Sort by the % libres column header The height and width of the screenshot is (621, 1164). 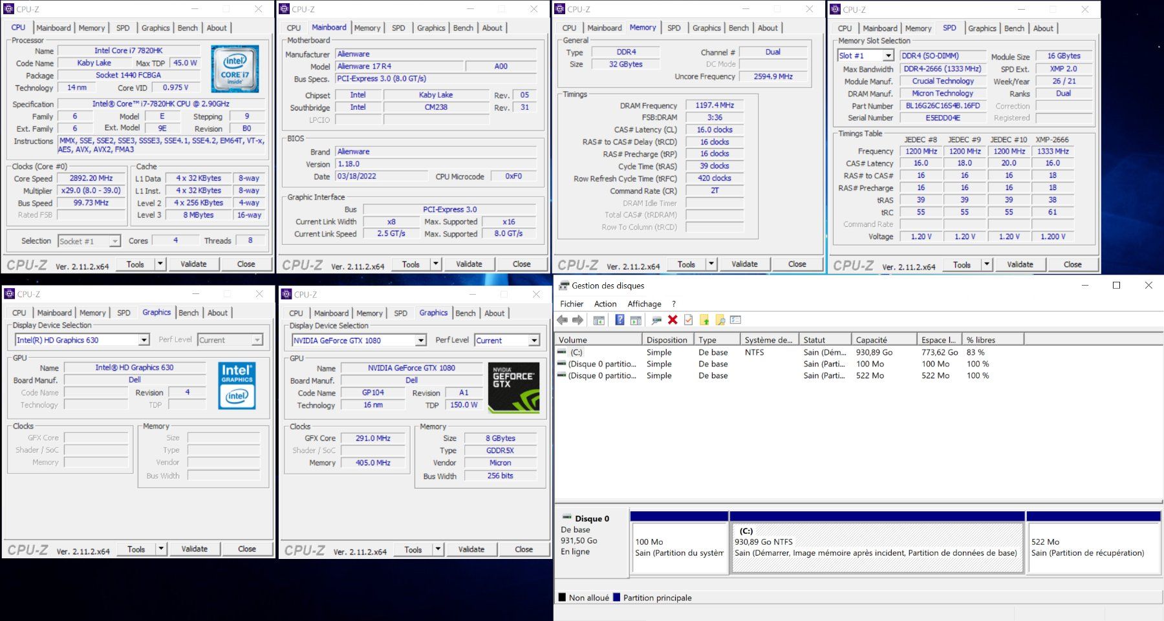[x=993, y=340]
